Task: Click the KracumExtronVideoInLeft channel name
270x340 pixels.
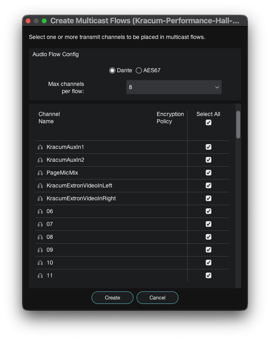Action: [x=79, y=185]
